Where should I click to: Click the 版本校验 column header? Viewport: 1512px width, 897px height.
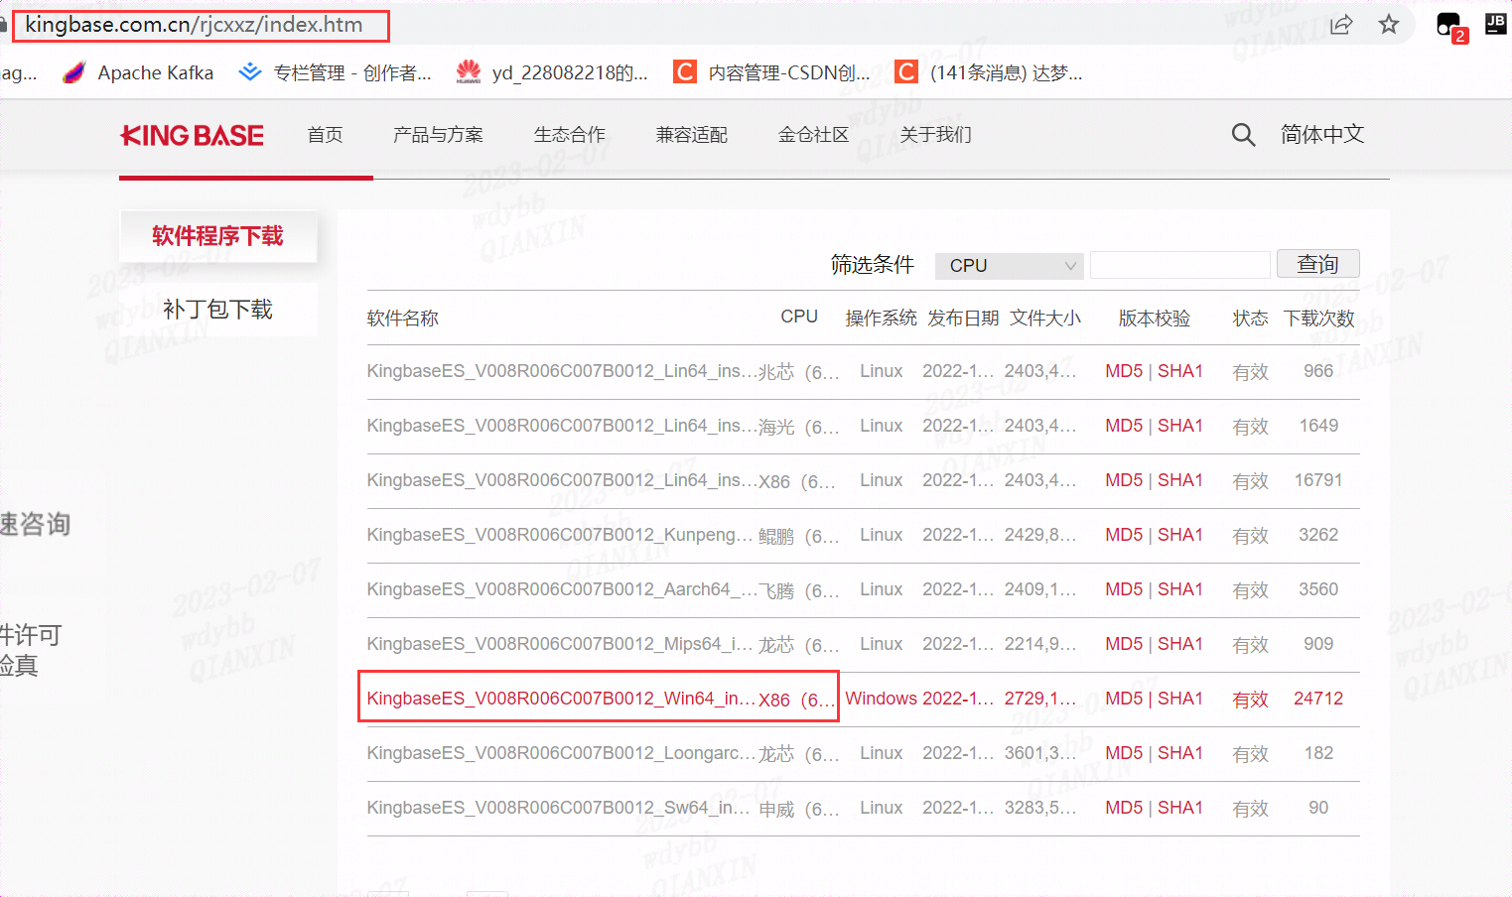(x=1155, y=319)
